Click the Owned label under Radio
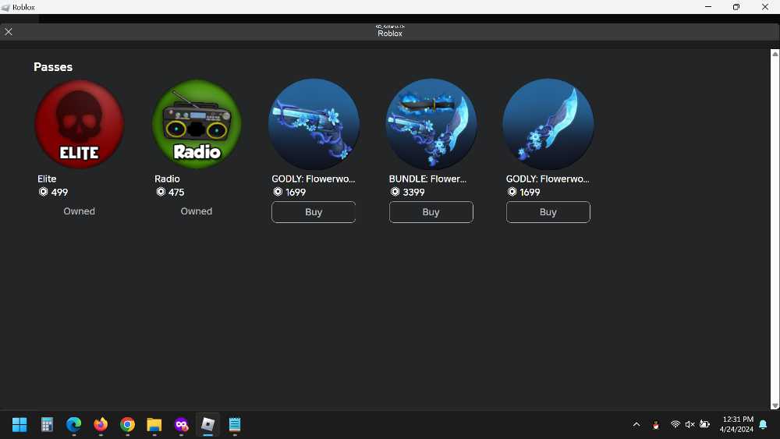 tap(197, 211)
